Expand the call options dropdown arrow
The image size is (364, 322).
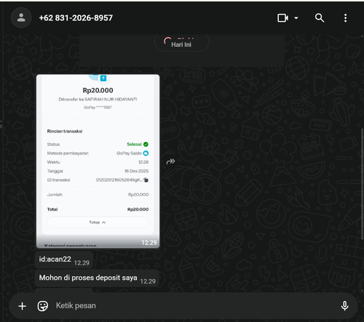coord(296,18)
